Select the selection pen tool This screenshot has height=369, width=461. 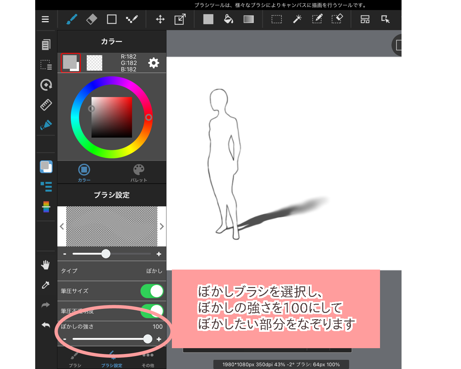click(317, 19)
